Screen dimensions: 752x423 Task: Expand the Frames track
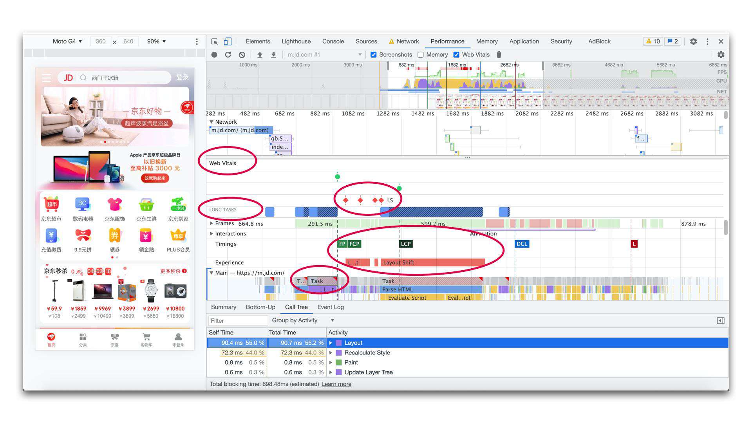(x=211, y=223)
